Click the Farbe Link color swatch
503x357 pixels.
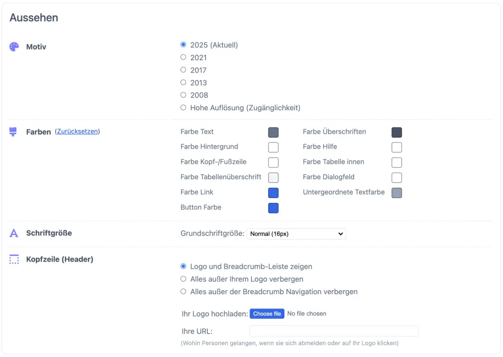tap(273, 193)
